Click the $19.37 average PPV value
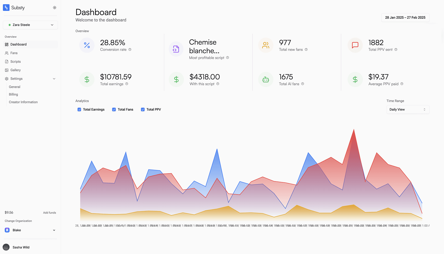 click(x=378, y=77)
